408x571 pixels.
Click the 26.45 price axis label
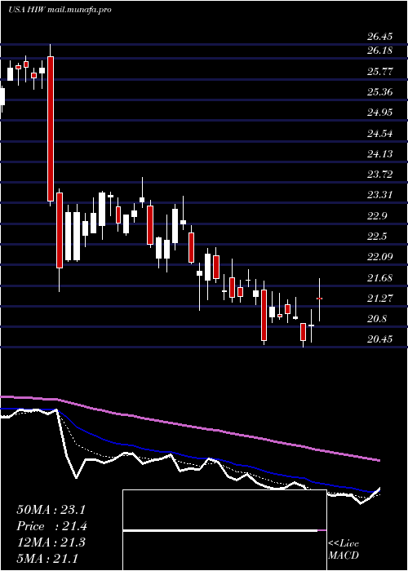(x=380, y=37)
